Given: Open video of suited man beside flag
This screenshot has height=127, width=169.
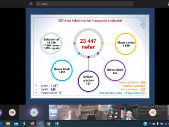Looking at the screenshot, I should pyautogui.click(x=123, y=113).
